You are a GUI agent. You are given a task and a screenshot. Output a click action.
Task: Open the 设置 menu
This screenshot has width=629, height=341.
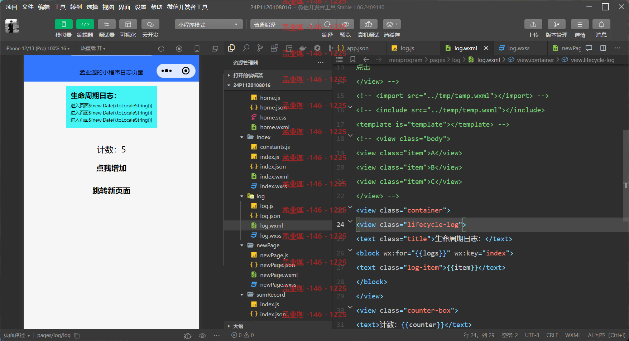(x=140, y=7)
